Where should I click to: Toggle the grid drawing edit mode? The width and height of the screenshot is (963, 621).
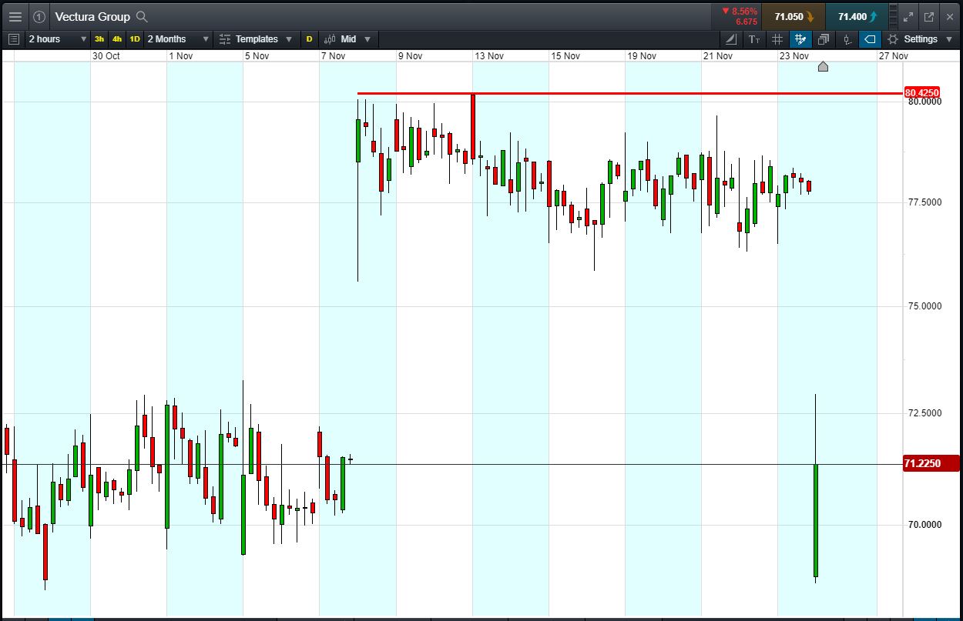[x=800, y=39]
